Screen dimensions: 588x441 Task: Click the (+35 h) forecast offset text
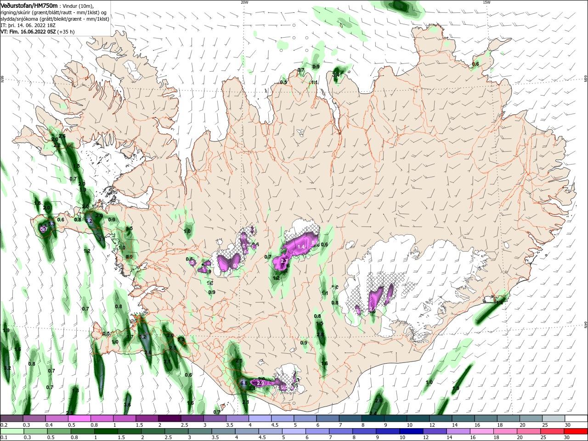[x=66, y=32]
